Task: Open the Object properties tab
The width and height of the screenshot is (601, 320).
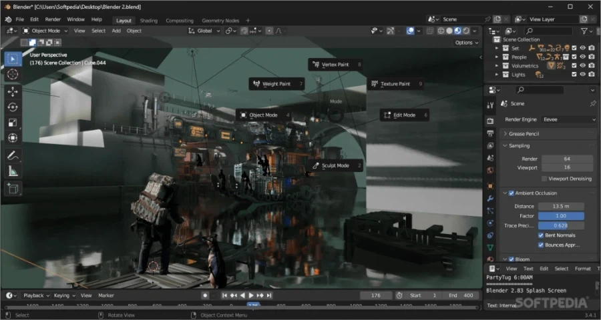Action: (490, 186)
